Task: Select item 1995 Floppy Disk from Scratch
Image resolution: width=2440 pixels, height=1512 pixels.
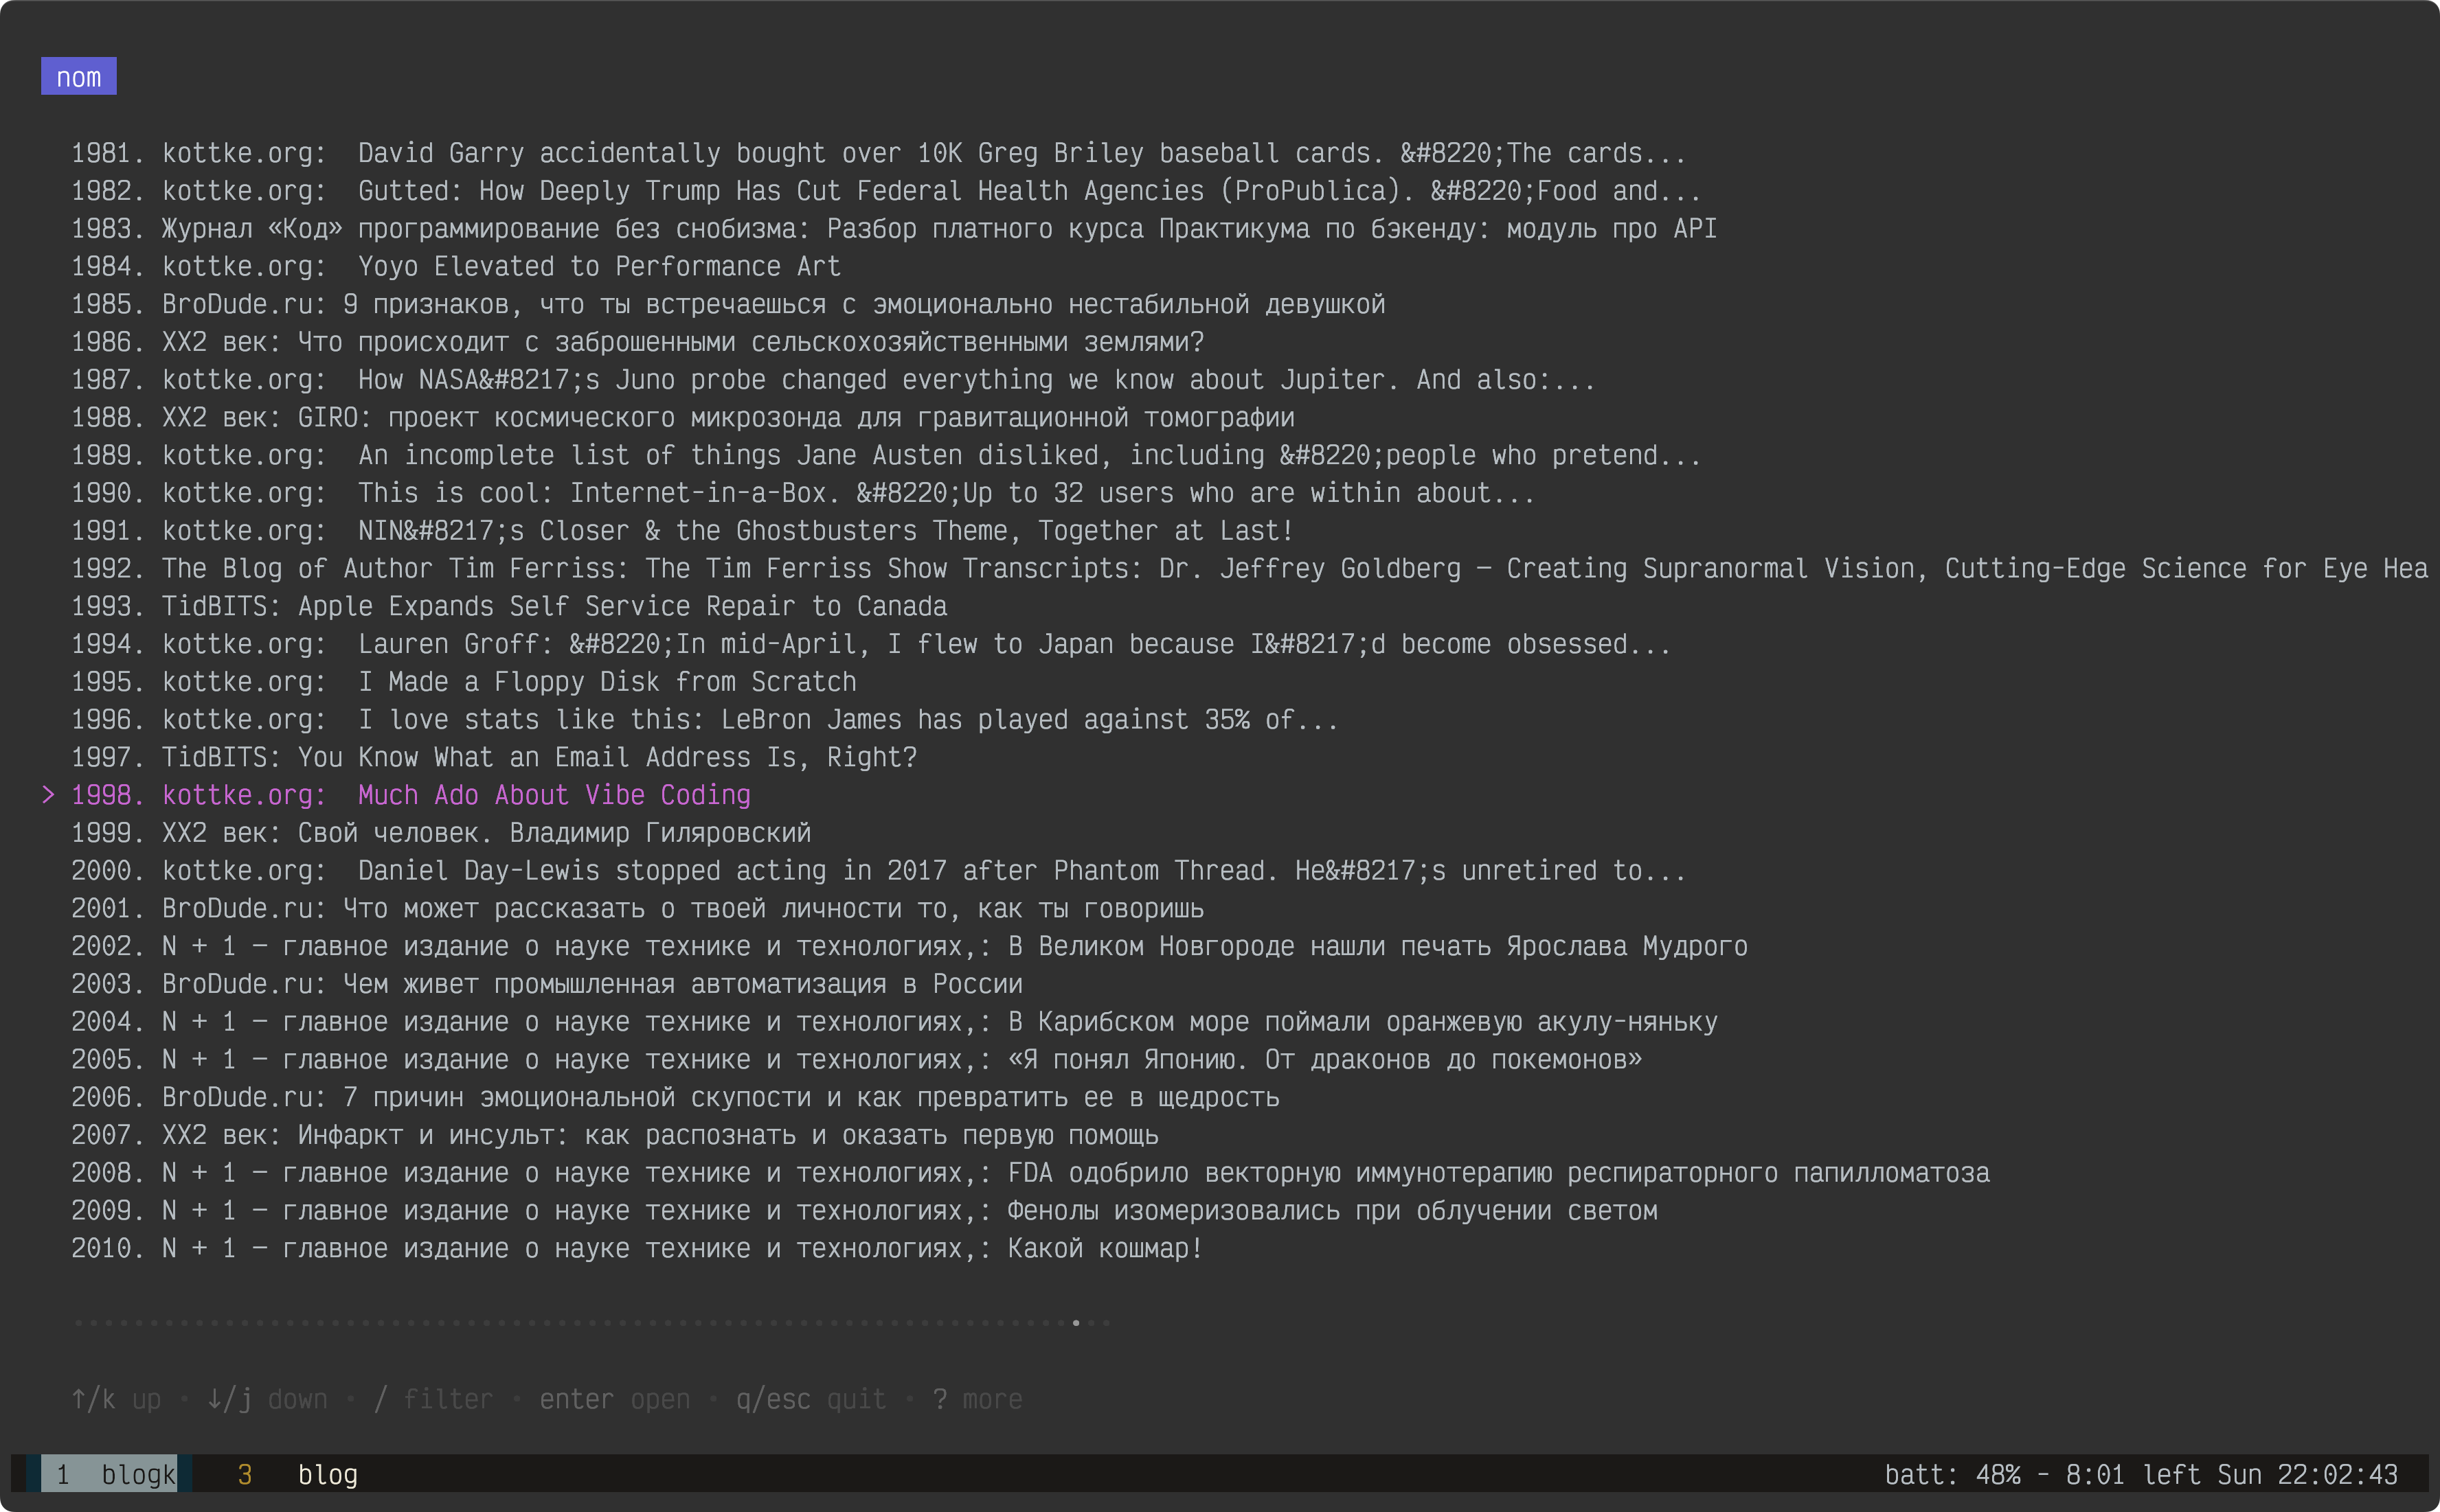Action: (463, 682)
